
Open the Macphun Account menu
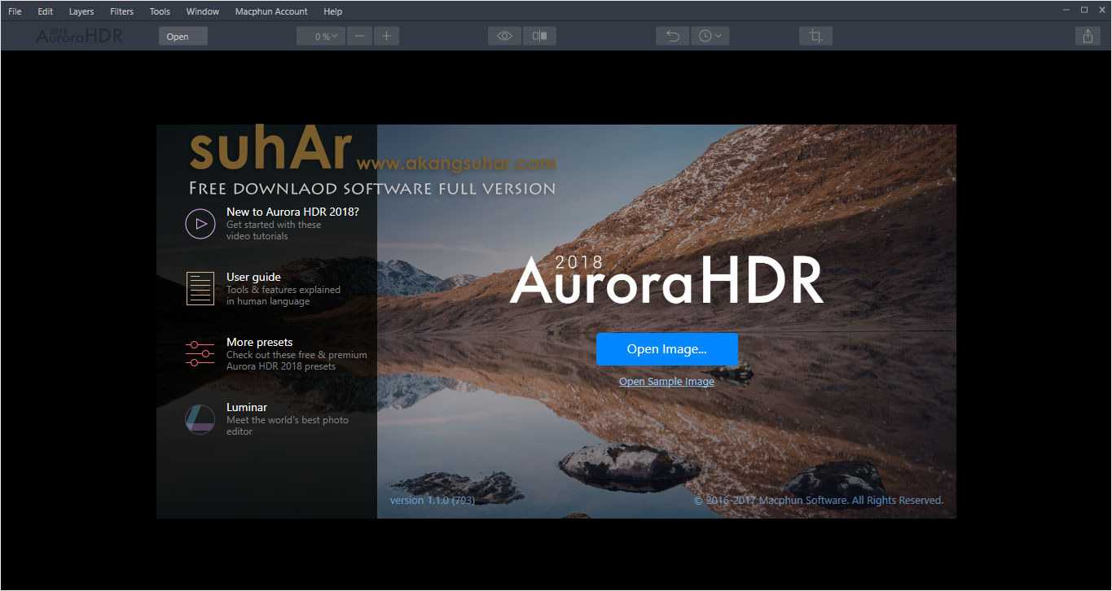click(x=271, y=11)
